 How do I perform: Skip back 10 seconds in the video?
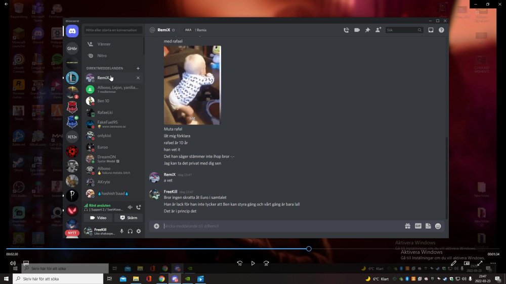pyautogui.click(x=240, y=263)
